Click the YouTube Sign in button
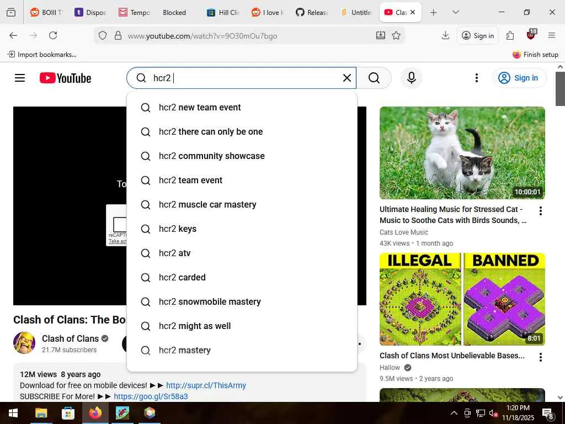The height and width of the screenshot is (424, 565). pos(519,78)
